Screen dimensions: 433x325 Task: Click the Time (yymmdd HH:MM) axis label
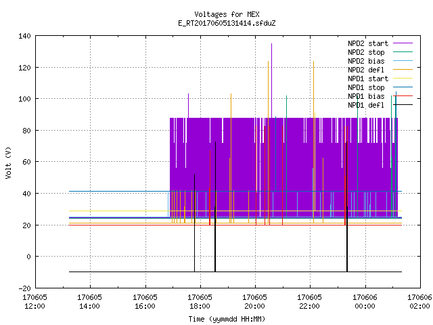[x=227, y=319]
